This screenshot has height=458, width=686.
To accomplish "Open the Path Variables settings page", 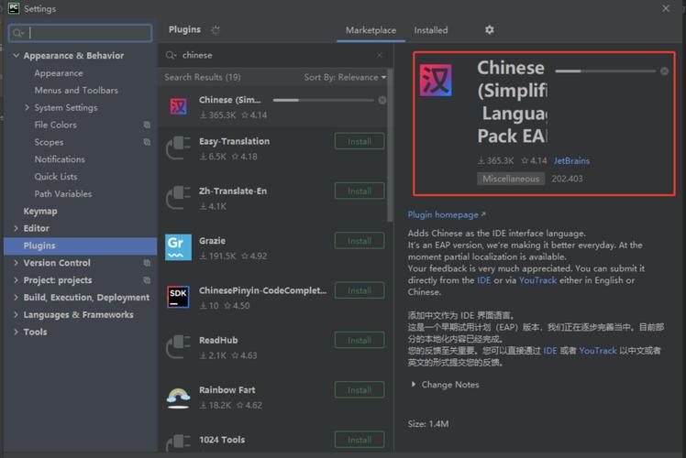I will point(63,193).
